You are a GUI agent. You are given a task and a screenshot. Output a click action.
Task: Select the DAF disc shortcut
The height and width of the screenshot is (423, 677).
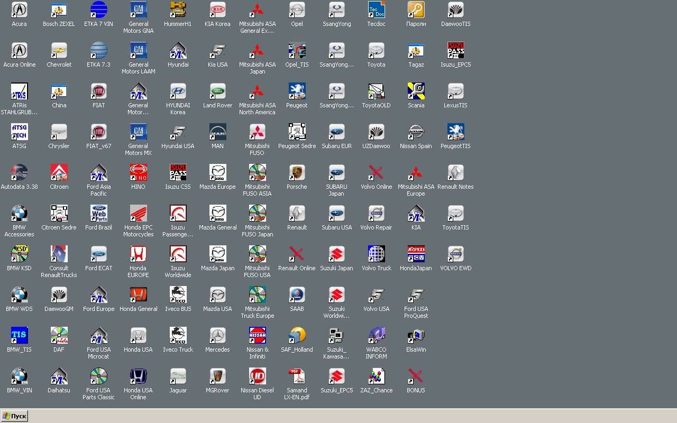point(59,335)
